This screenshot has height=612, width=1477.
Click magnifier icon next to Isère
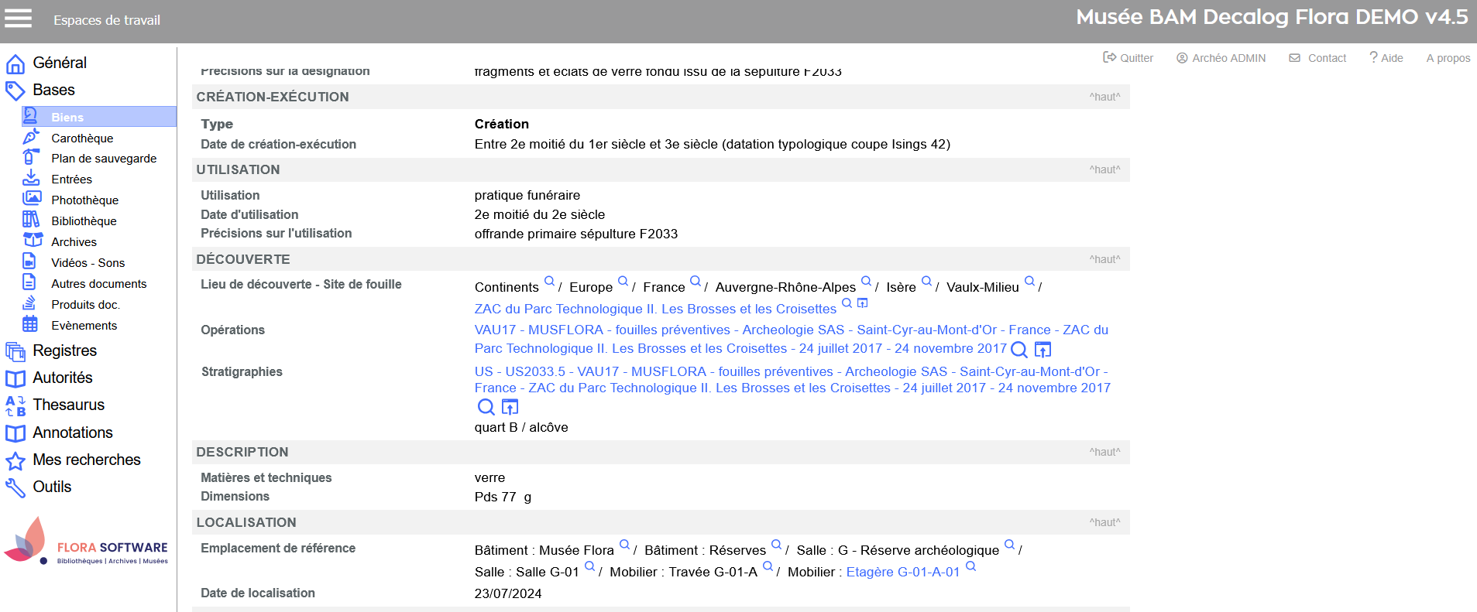coord(926,282)
